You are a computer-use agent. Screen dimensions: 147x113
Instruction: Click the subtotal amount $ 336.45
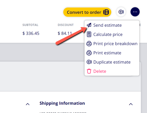pyautogui.click(x=31, y=33)
